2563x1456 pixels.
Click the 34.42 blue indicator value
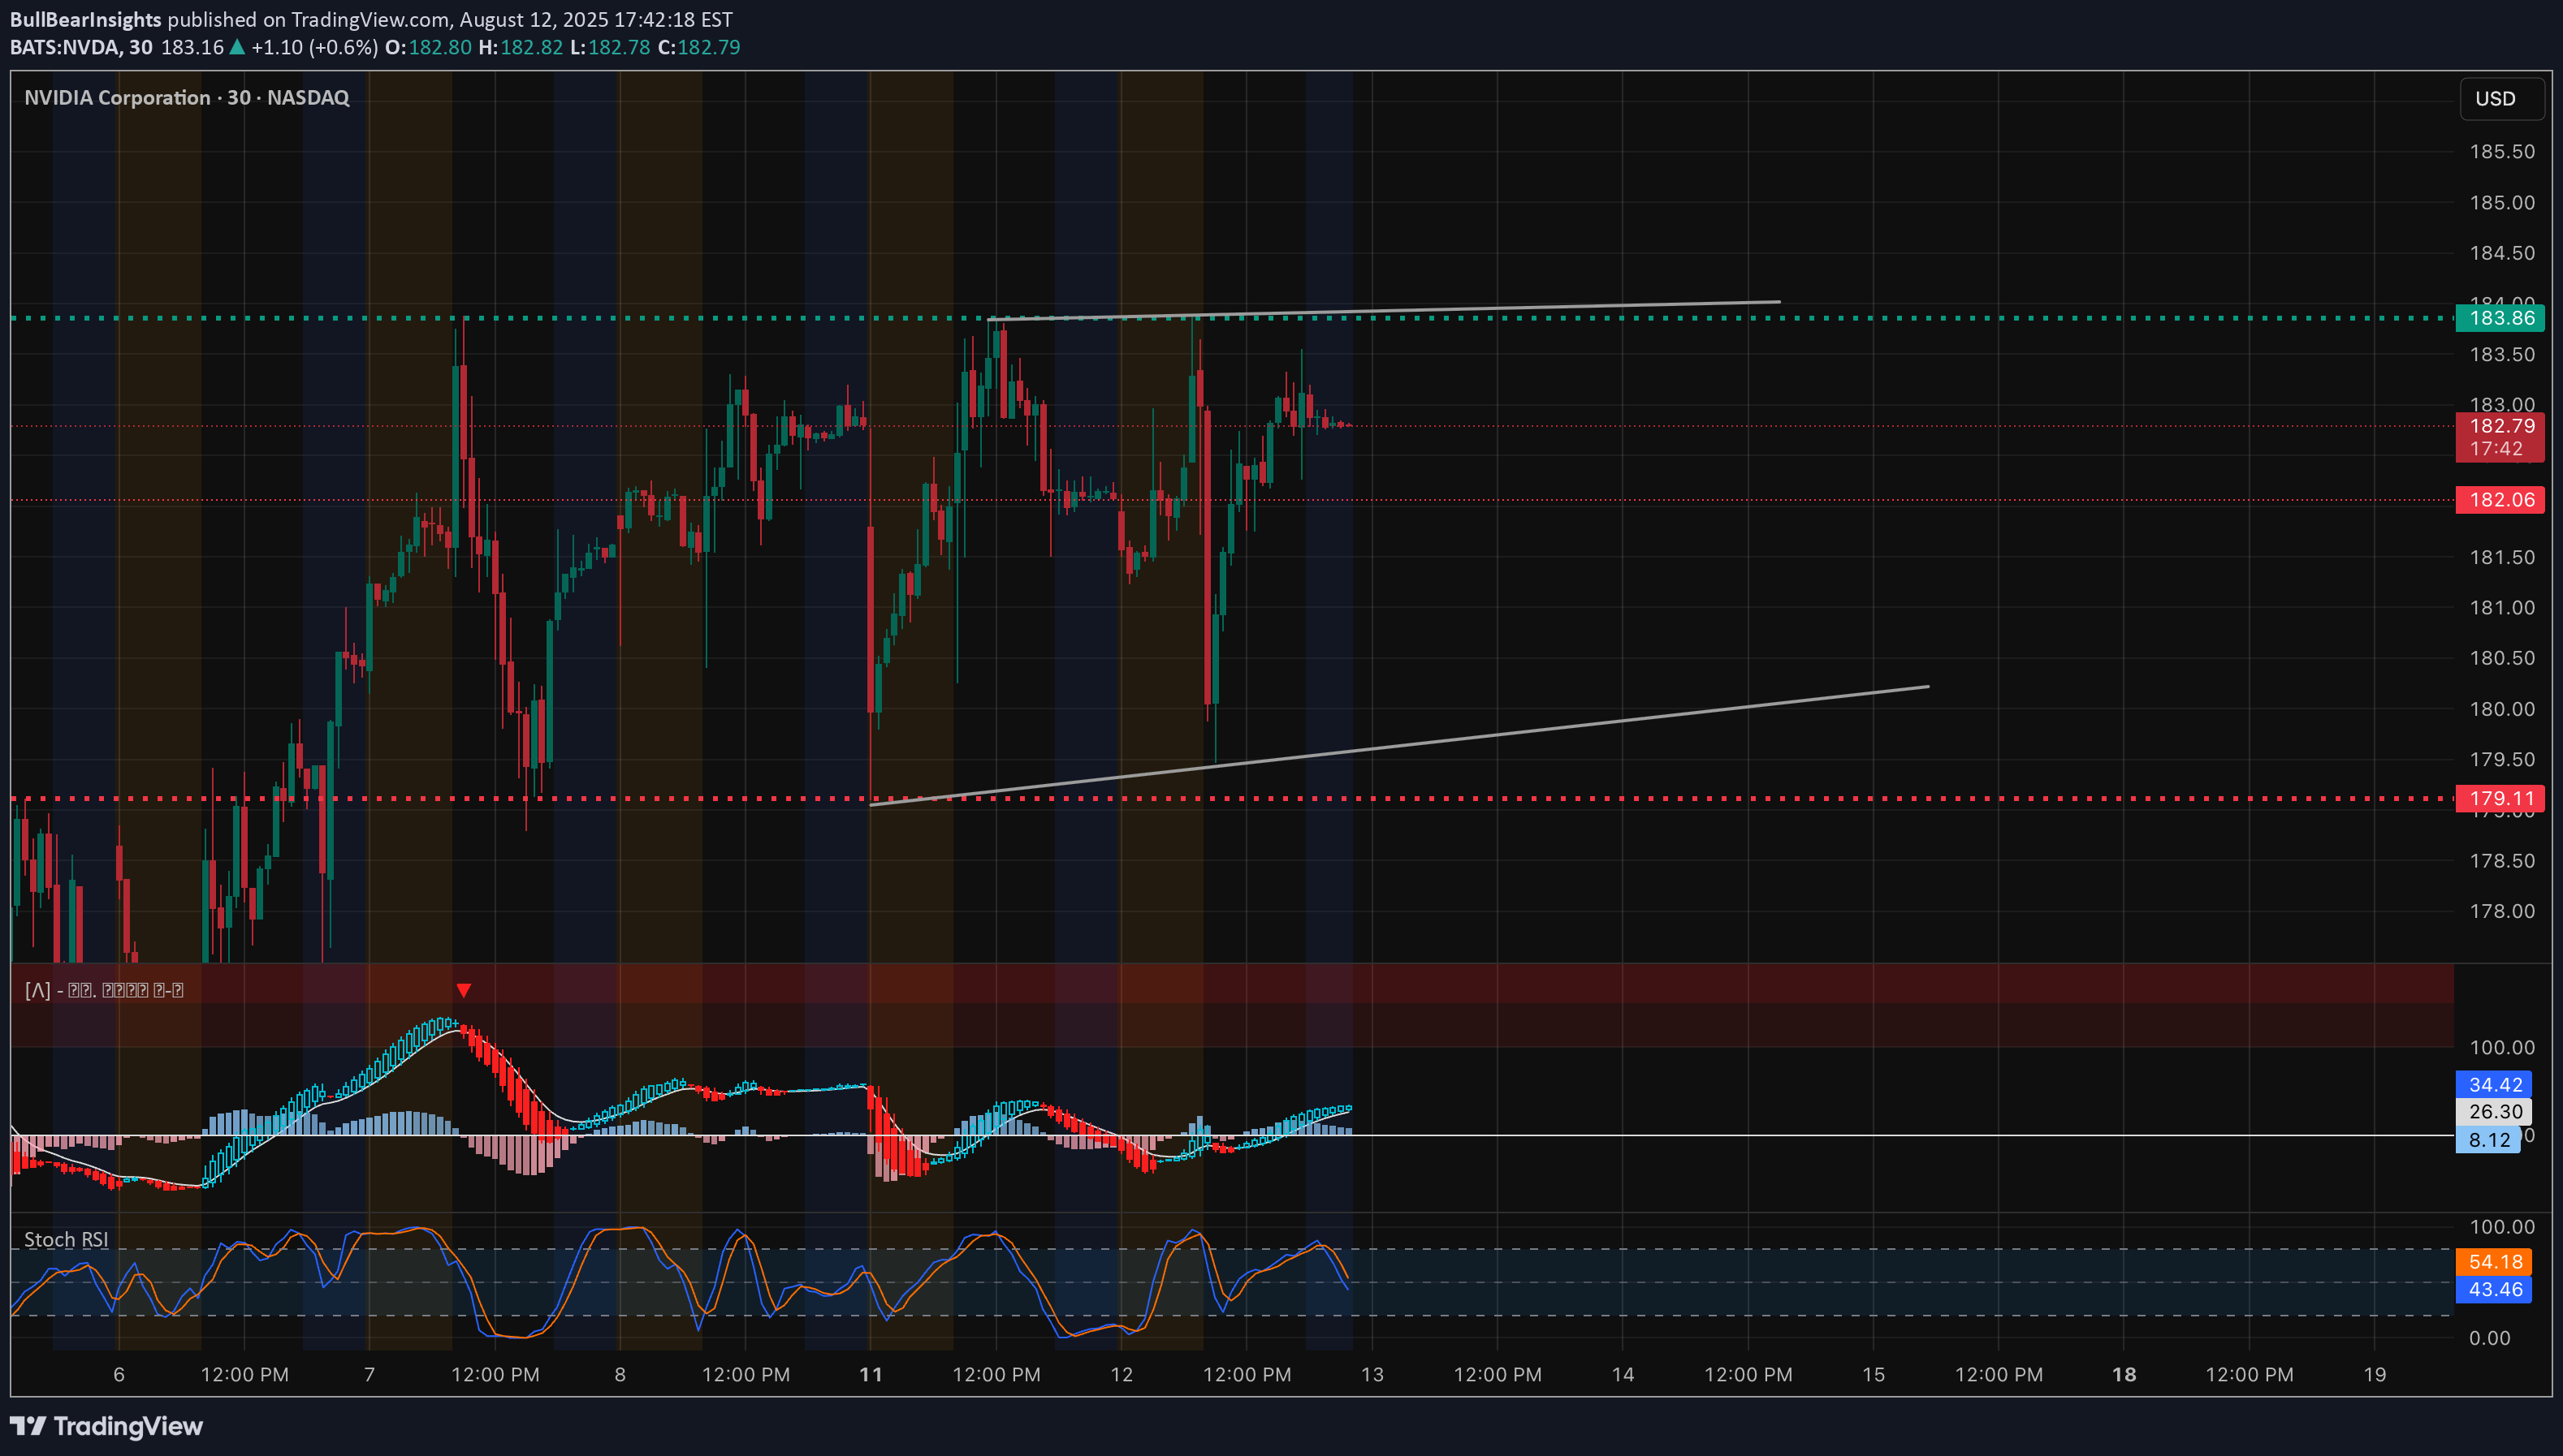2494,1085
